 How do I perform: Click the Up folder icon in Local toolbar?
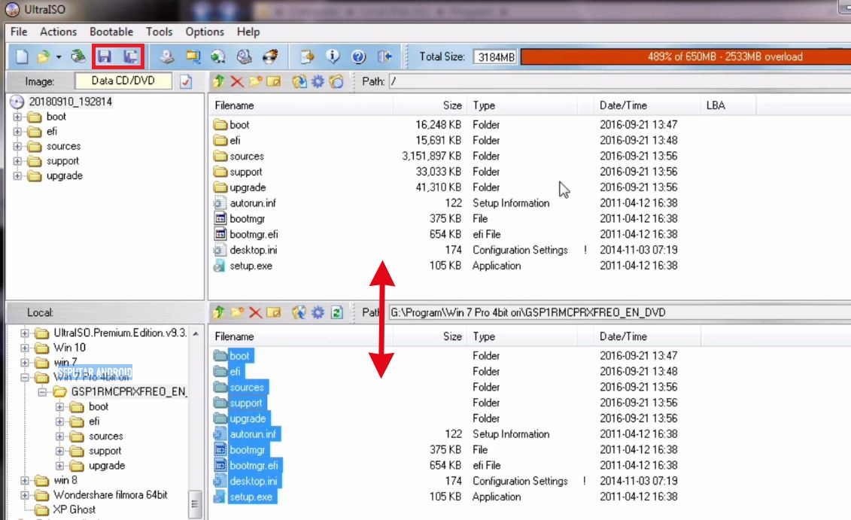[218, 312]
